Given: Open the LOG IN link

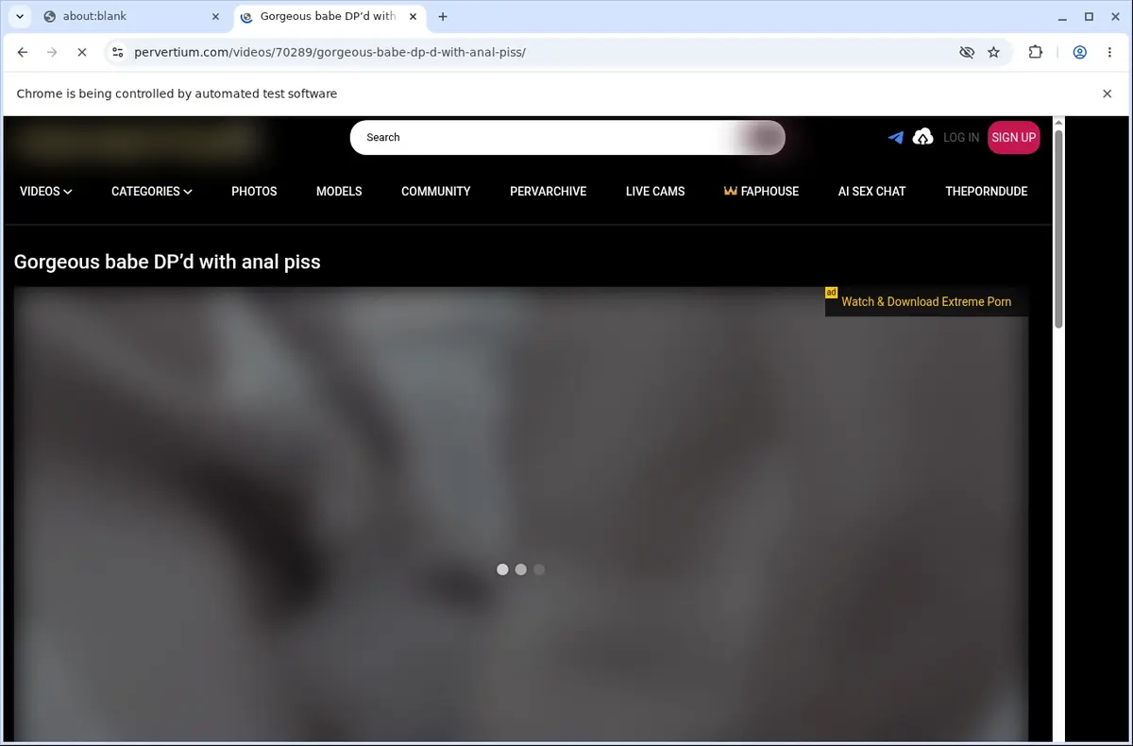Looking at the screenshot, I should tap(961, 138).
